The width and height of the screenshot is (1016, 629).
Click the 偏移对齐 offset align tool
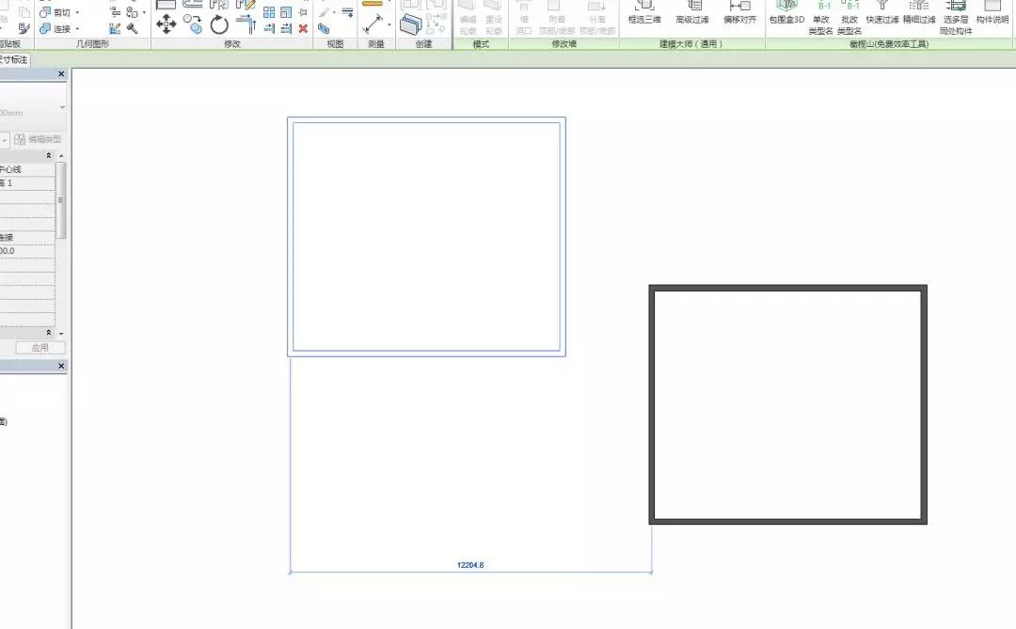739,11
